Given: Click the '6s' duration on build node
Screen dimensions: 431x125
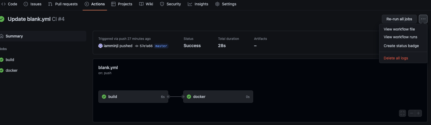Looking at the screenshot, I should click(x=163, y=97).
